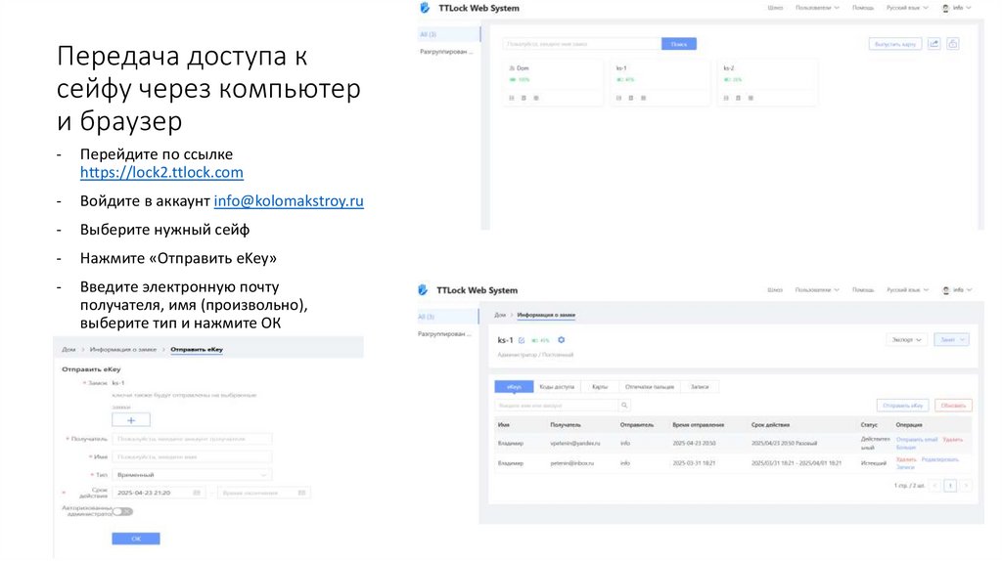Image resolution: width=1002 pixels, height=561 pixels.
Task: Go to previous page arrow in eKey table
Action: tap(934, 486)
